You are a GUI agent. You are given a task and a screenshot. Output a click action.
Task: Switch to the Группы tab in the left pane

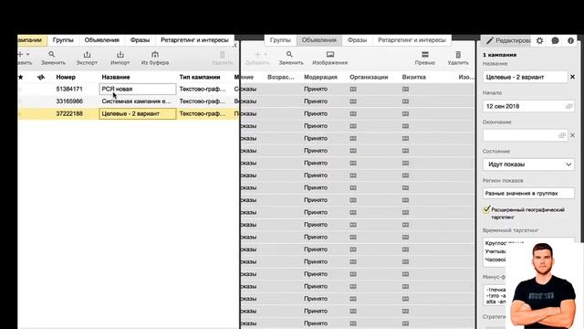click(x=63, y=40)
